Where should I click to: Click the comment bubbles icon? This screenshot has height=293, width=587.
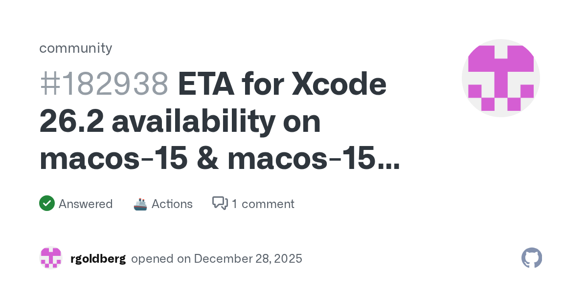(x=220, y=203)
